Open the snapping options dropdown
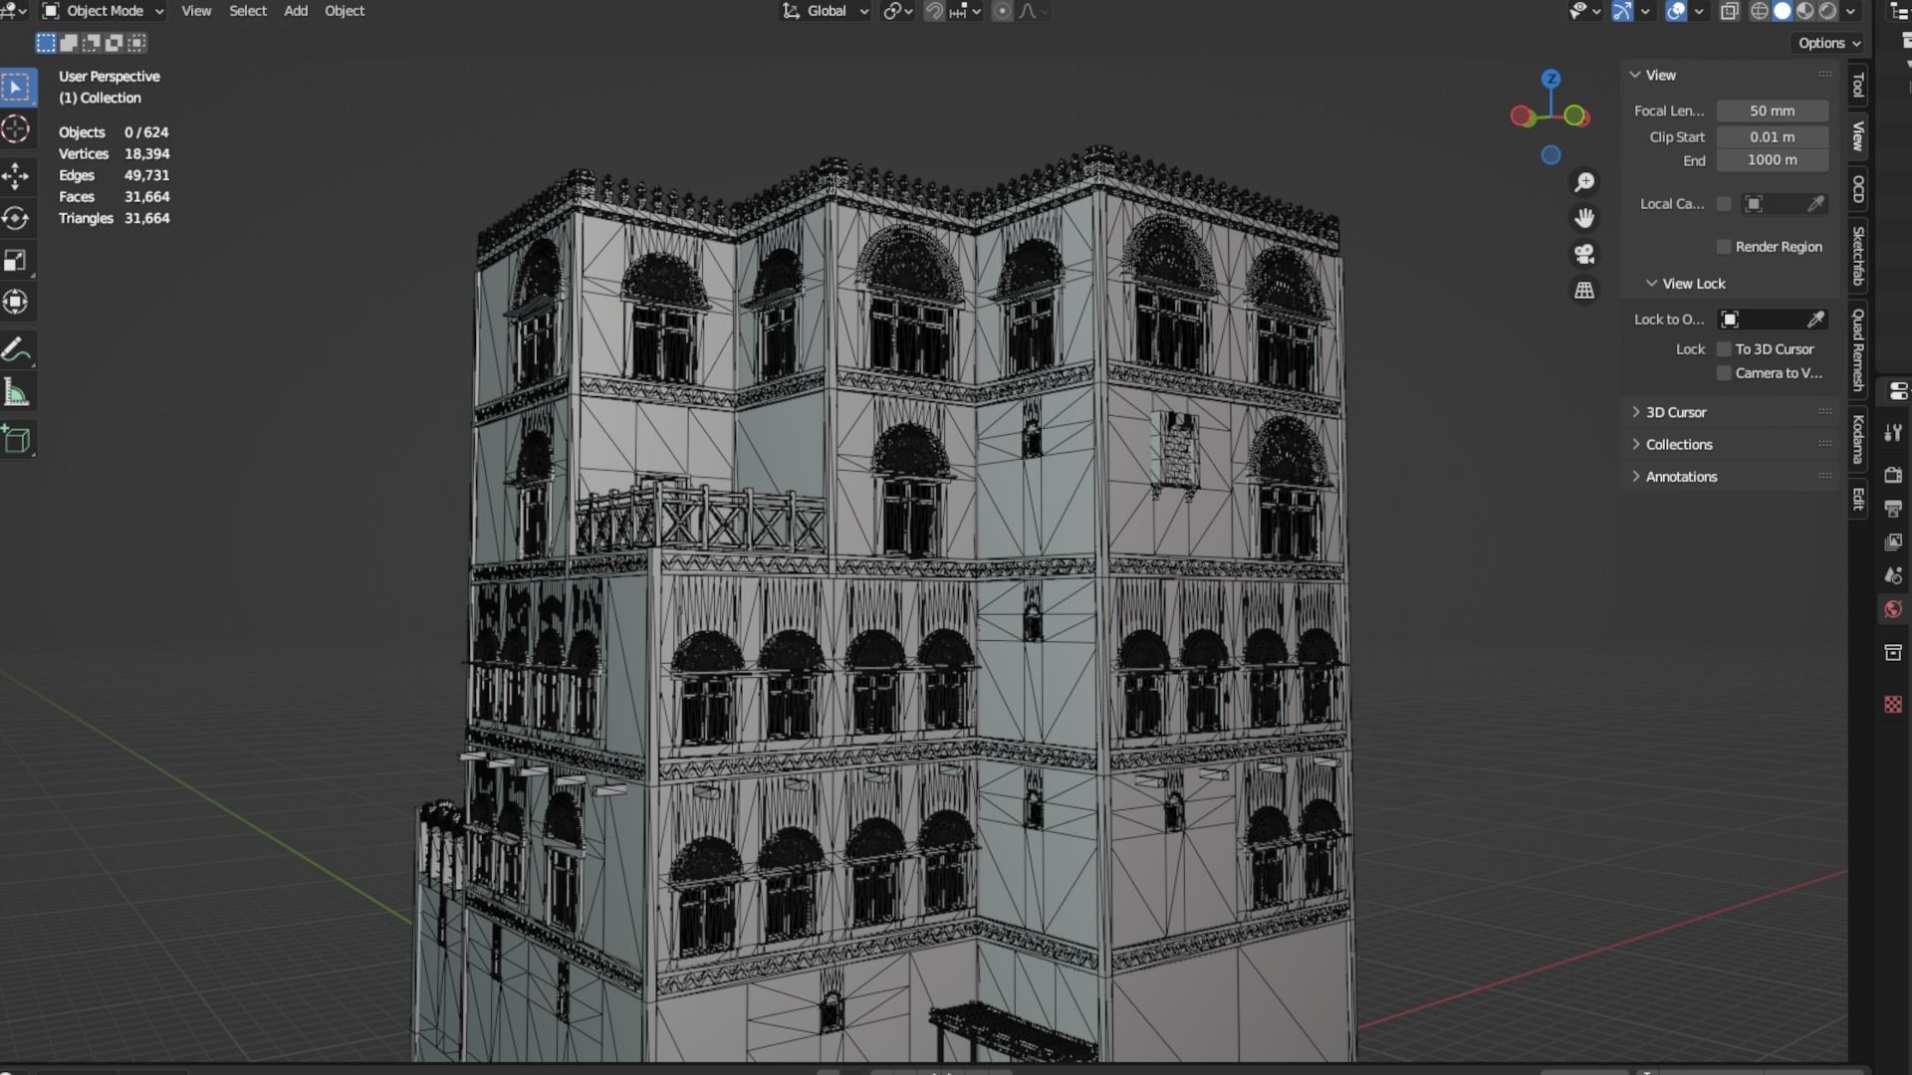Viewport: 1912px width, 1075px height. [x=965, y=11]
